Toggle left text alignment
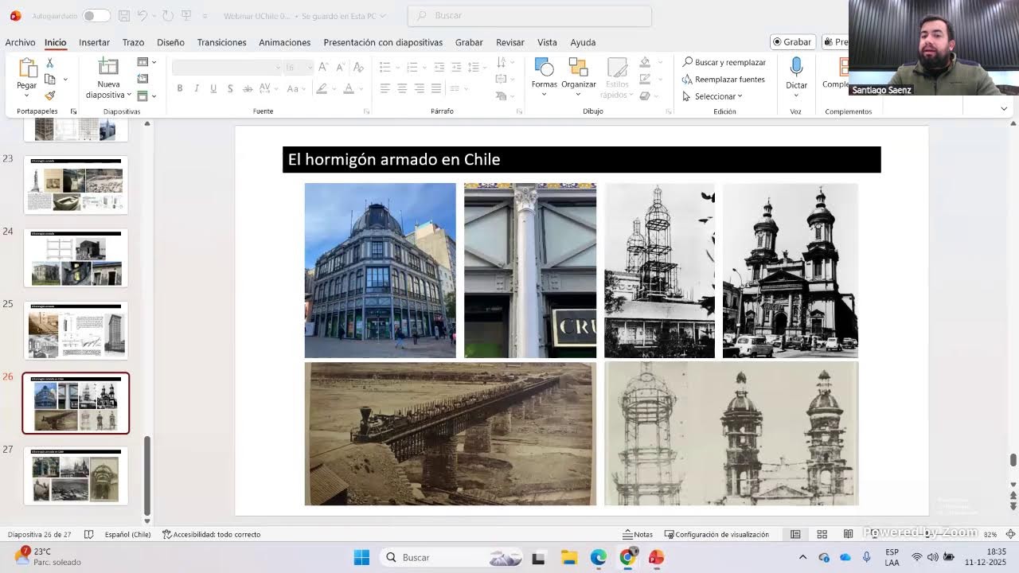This screenshot has height=573, width=1019. [385, 88]
